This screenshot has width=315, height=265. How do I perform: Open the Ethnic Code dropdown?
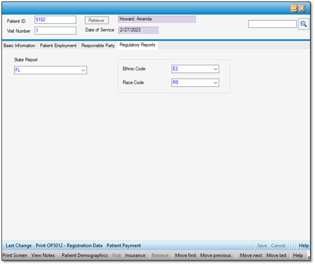215,69
